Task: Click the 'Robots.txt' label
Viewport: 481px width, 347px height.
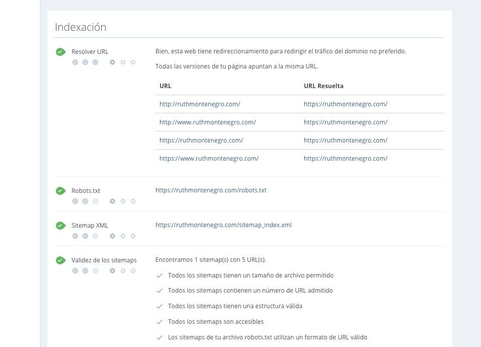Action: (x=86, y=191)
